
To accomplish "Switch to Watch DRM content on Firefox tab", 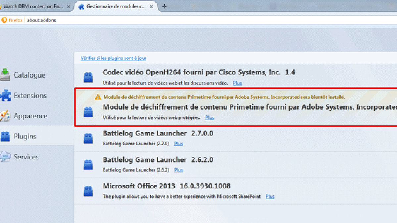I will (33, 7).
